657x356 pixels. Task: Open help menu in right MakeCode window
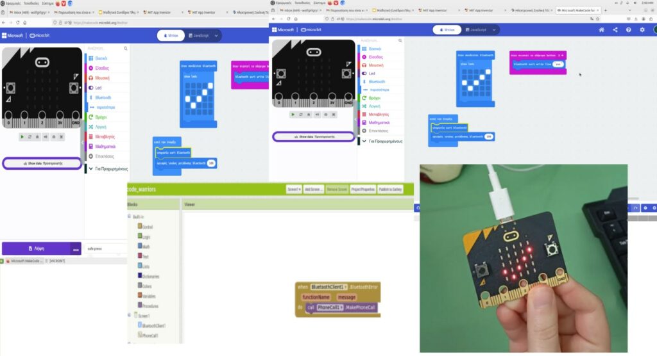(629, 29)
